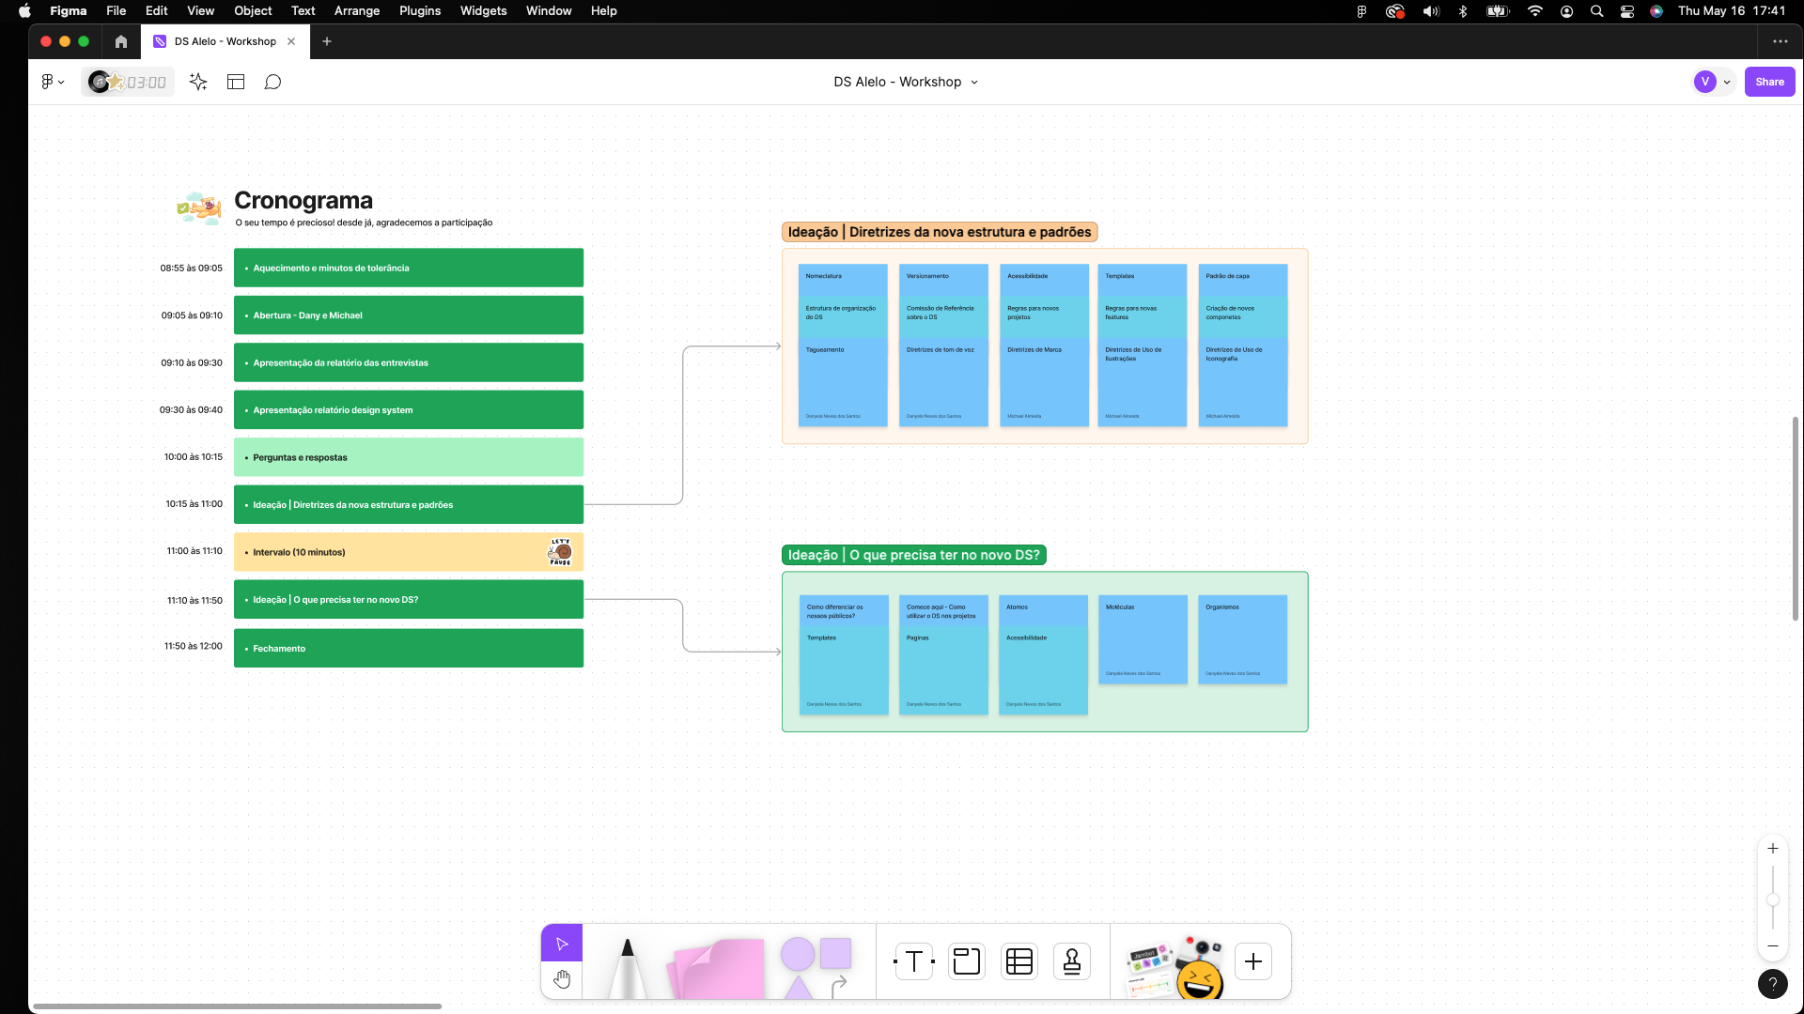
Task: Open the comments speech bubble
Action: coord(272,82)
